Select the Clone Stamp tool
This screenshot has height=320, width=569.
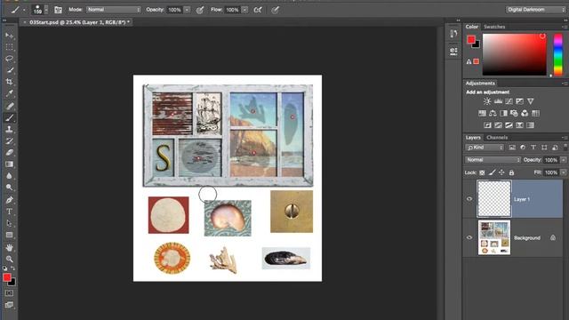click(10, 129)
